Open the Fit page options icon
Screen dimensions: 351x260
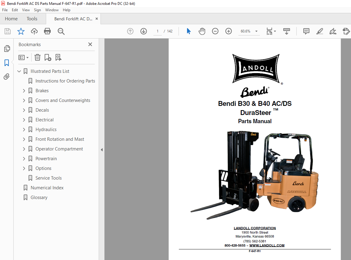tap(269, 31)
